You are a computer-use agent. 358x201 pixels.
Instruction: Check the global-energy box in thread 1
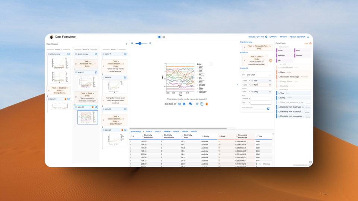48,54
